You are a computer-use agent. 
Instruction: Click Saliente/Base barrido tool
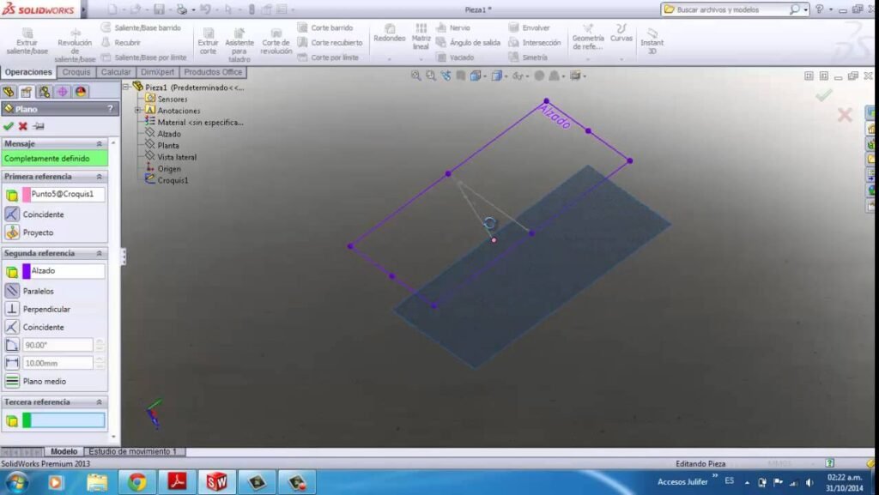point(141,27)
